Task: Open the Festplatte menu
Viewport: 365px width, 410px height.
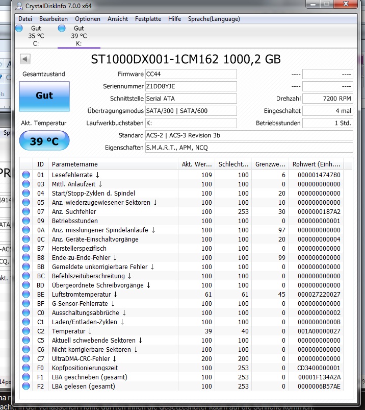Action: [148, 19]
